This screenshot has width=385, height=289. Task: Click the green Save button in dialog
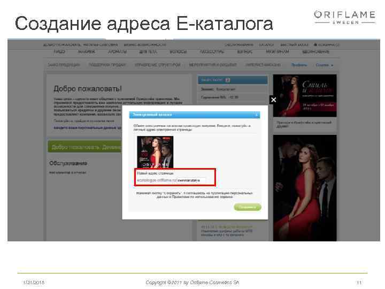tap(247, 207)
